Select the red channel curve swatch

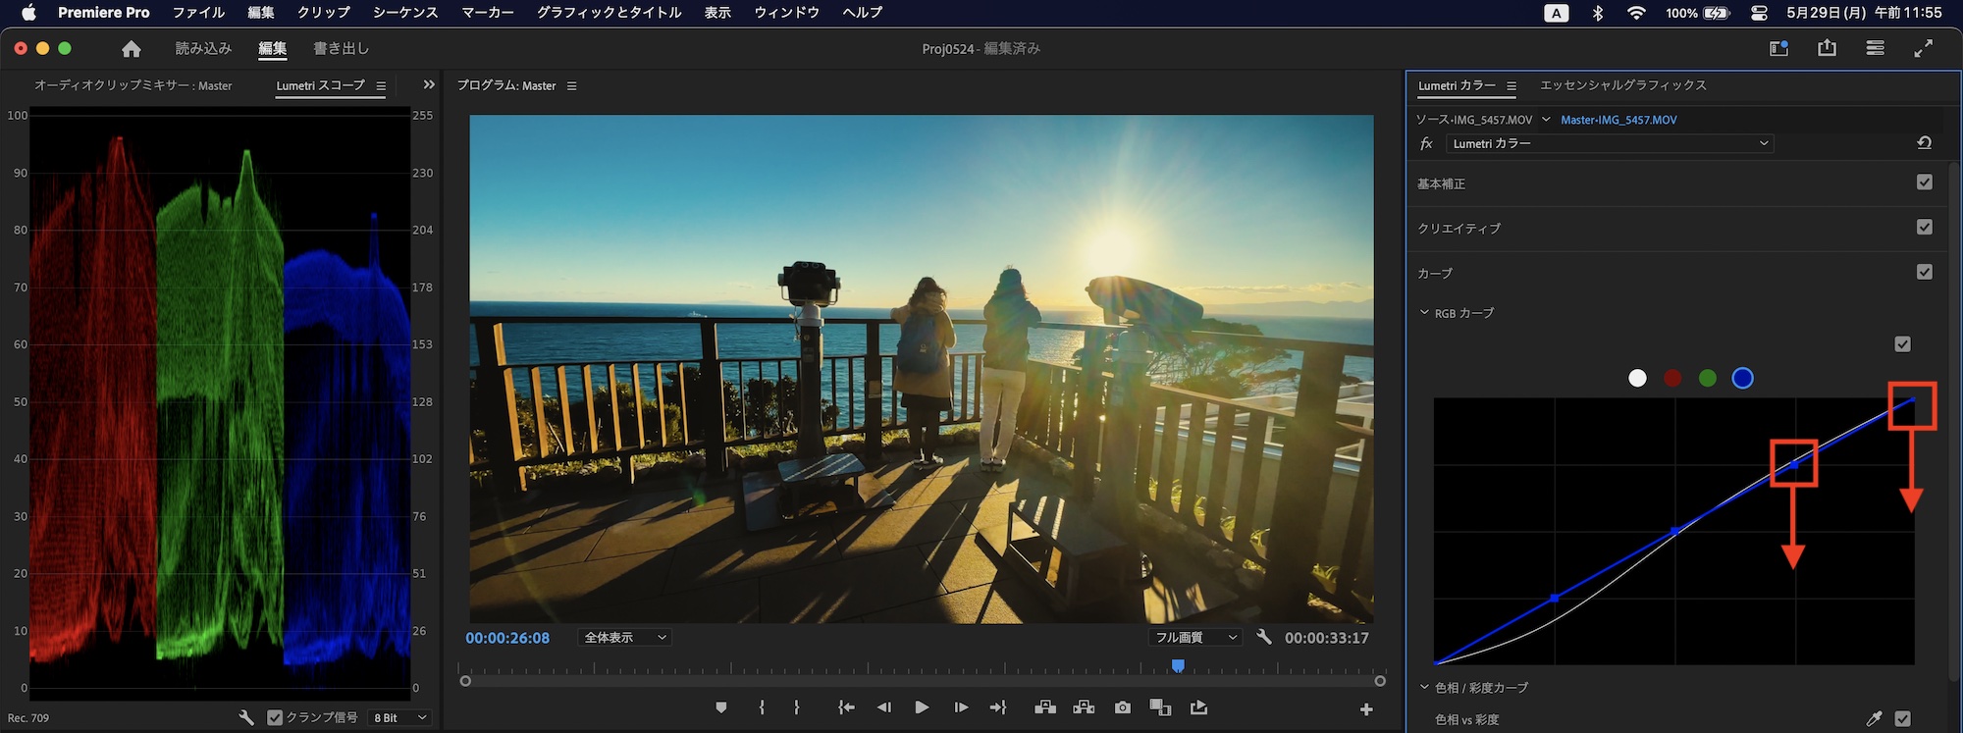1672,379
